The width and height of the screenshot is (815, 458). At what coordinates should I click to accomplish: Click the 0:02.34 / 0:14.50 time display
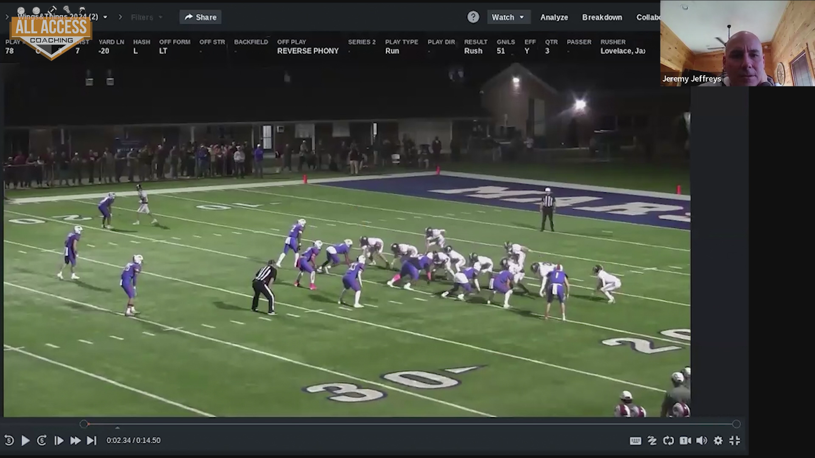(x=133, y=441)
